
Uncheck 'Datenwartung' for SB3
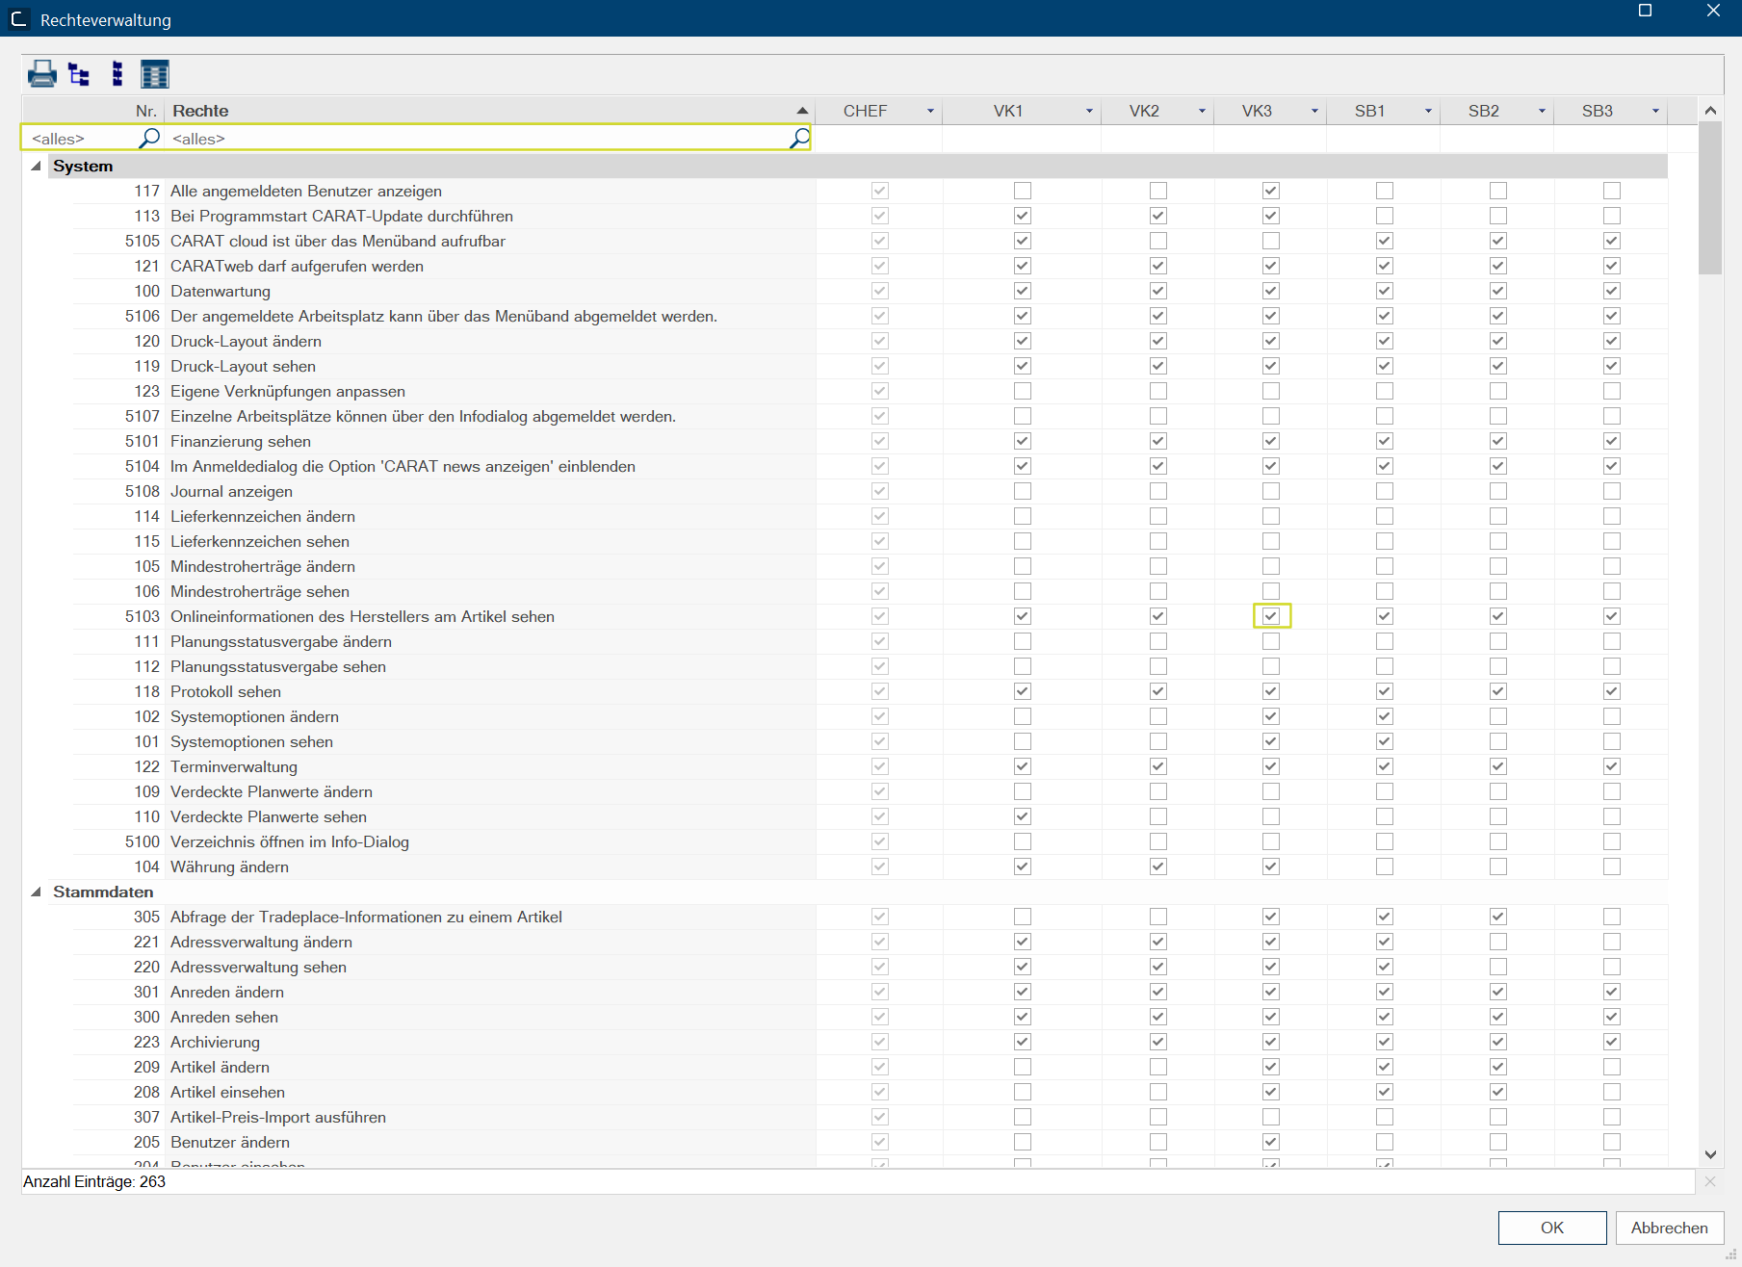coord(1611,291)
